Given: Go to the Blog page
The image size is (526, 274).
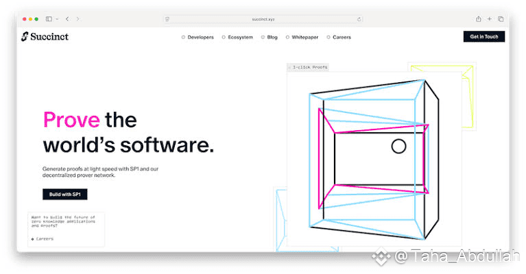Looking at the screenshot, I should pos(270,37).
